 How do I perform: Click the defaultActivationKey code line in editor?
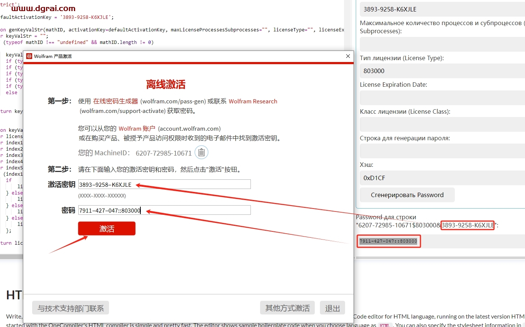tap(57, 17)
